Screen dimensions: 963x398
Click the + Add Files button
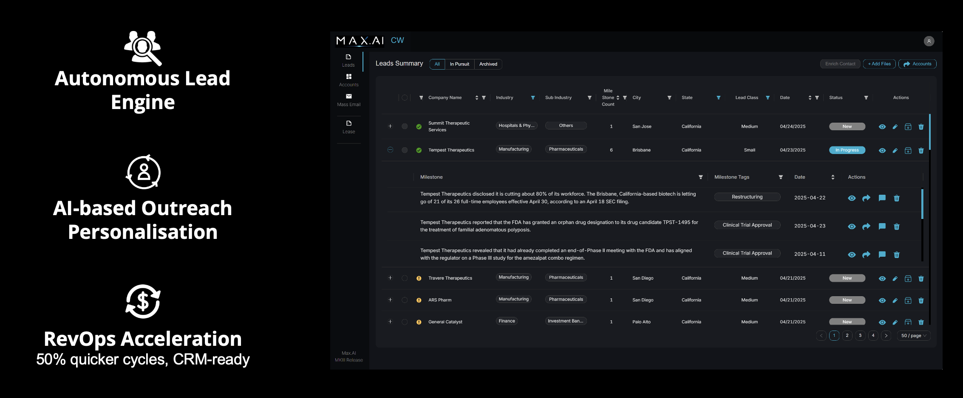(879, 64)
